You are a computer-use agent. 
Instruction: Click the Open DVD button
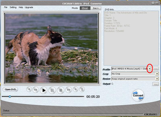[x=10, y=89]
